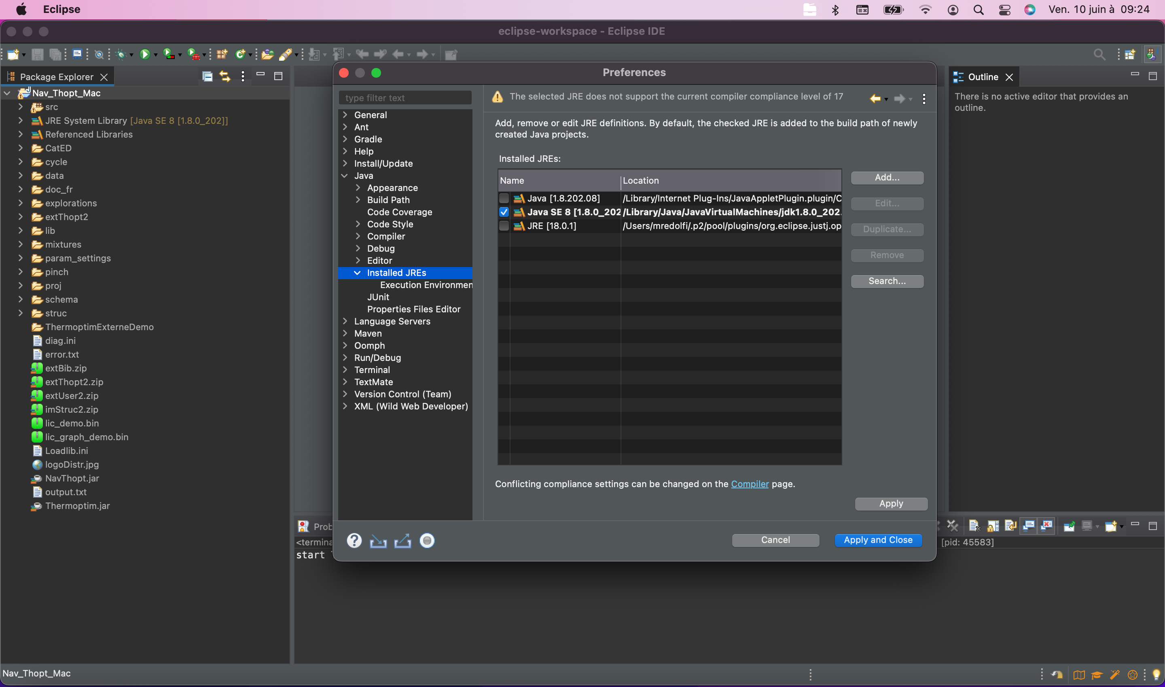
Task: Open the Open Console dropdown arrow
Action: point(1121,526)
